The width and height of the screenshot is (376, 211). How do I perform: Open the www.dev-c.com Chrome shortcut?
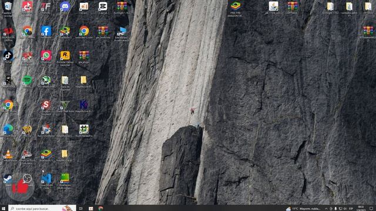(x=83, y=32)
